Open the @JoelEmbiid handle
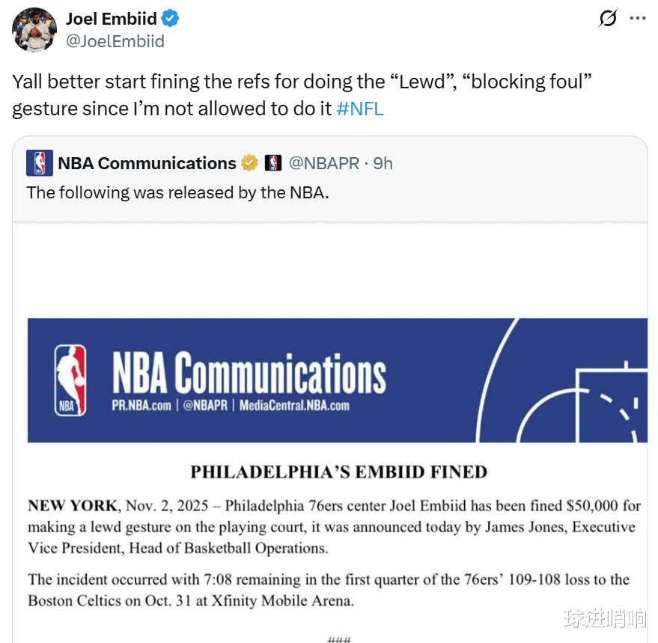This screenshot has width=658, height=643. point(115,41)
